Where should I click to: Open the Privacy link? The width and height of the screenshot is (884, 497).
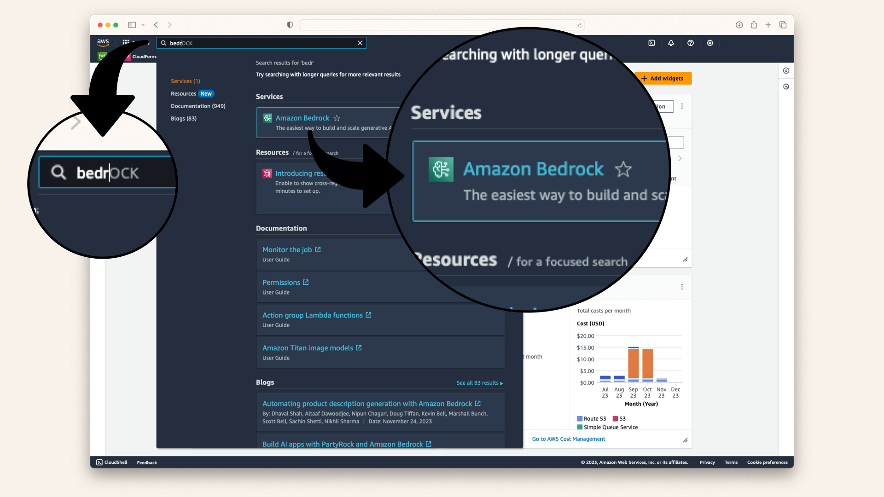[707, 462]
